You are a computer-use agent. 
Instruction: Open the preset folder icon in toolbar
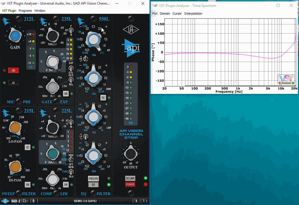point(24,201)
